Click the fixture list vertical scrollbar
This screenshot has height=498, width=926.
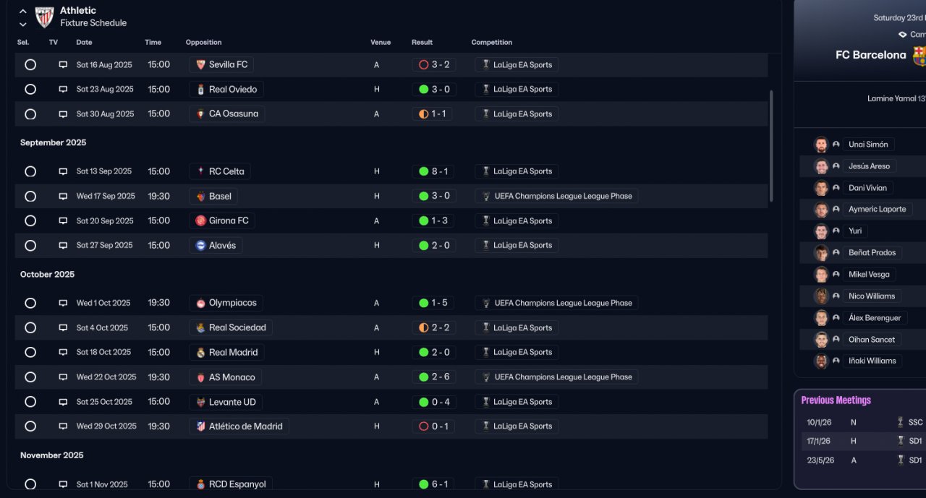tap(771, 145)
